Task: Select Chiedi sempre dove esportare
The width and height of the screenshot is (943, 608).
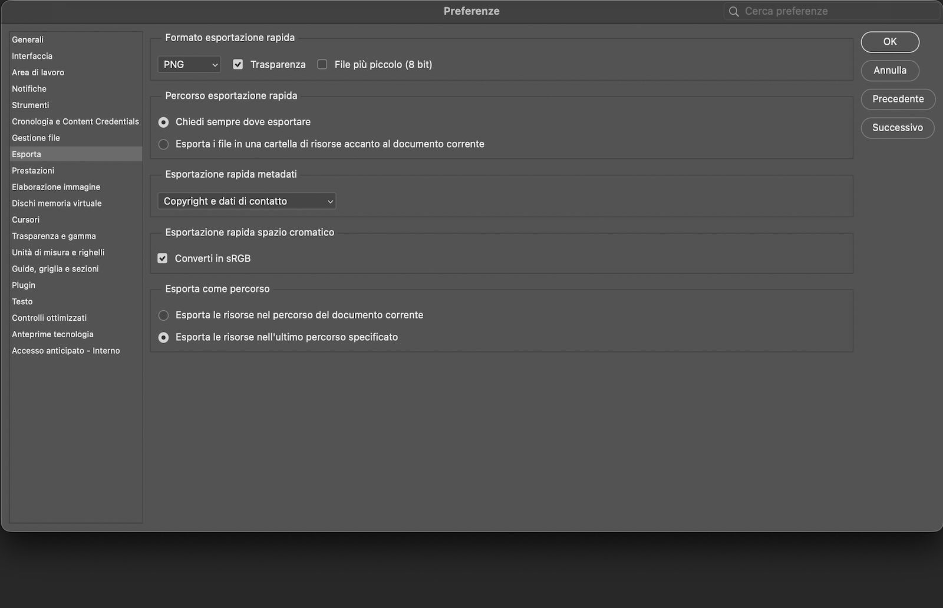Action: [163, 122]
